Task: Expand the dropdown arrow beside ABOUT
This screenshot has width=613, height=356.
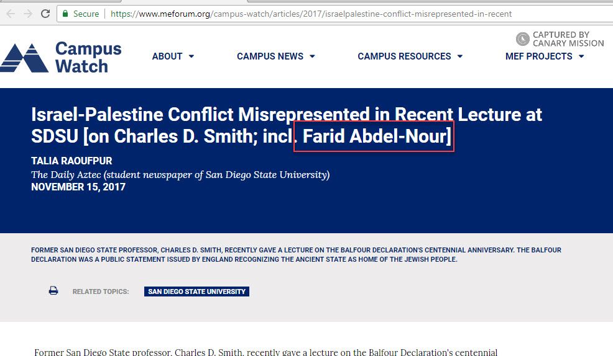Action: point(191,56)
